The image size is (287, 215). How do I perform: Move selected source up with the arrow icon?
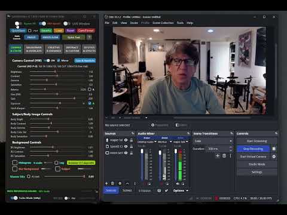pos(127,183)
